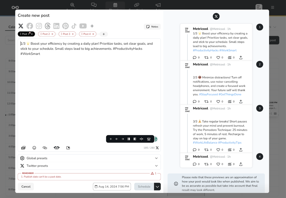Select the LinkedIn network icon

point(56,26)
